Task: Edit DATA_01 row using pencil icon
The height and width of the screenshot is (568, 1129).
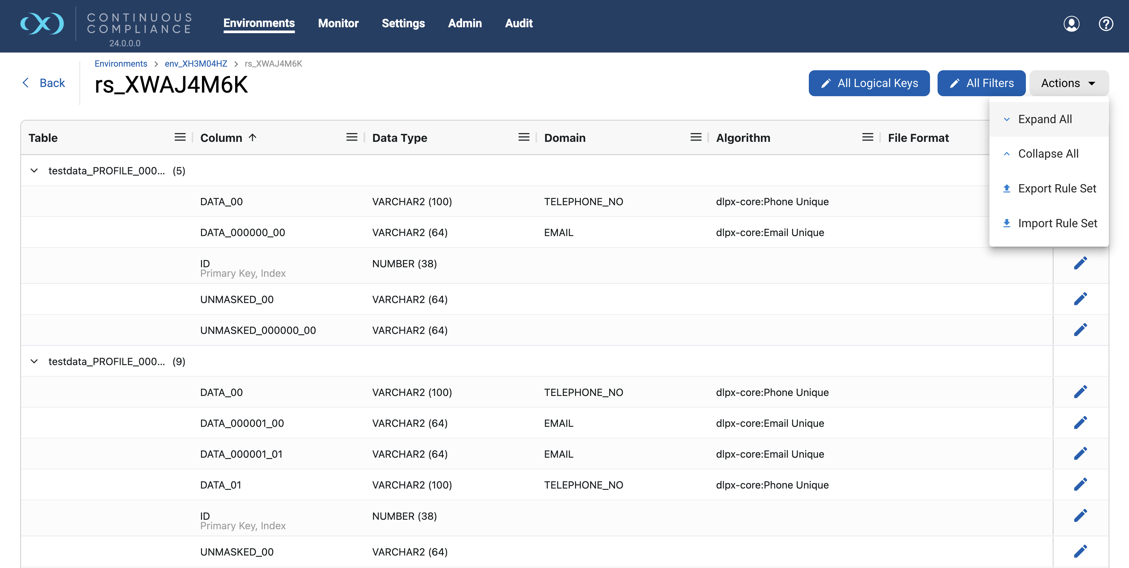Action: pyautogui.click(x=1080, y=485)
